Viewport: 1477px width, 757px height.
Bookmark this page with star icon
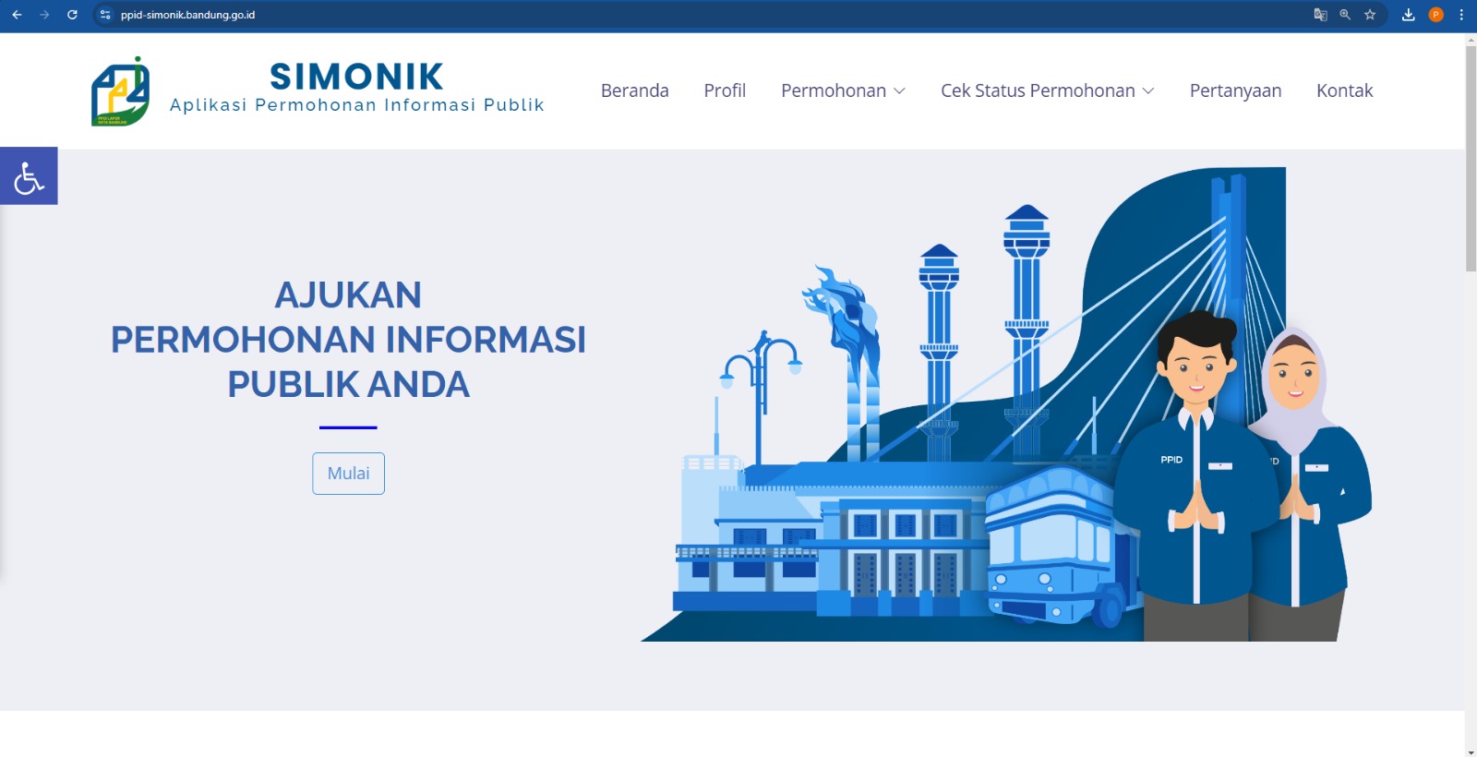point(1370,15)
